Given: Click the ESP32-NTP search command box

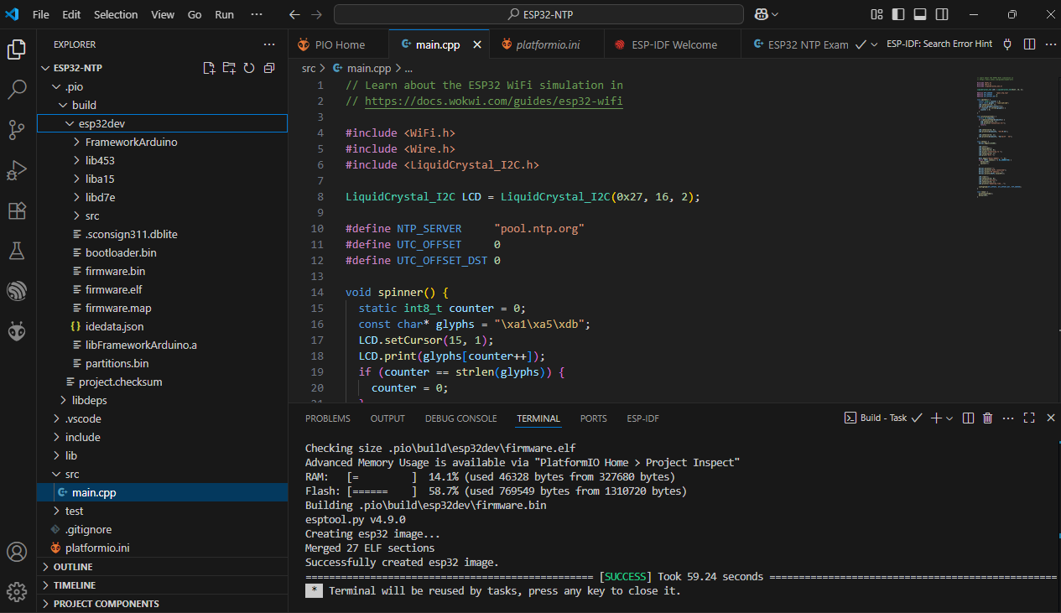Looking at the screenshot, I should 538,14.
